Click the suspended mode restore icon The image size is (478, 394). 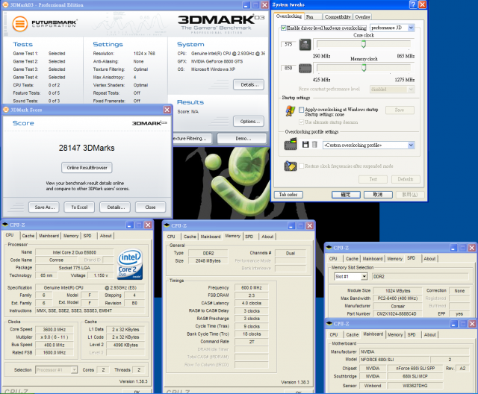(291, 166)
